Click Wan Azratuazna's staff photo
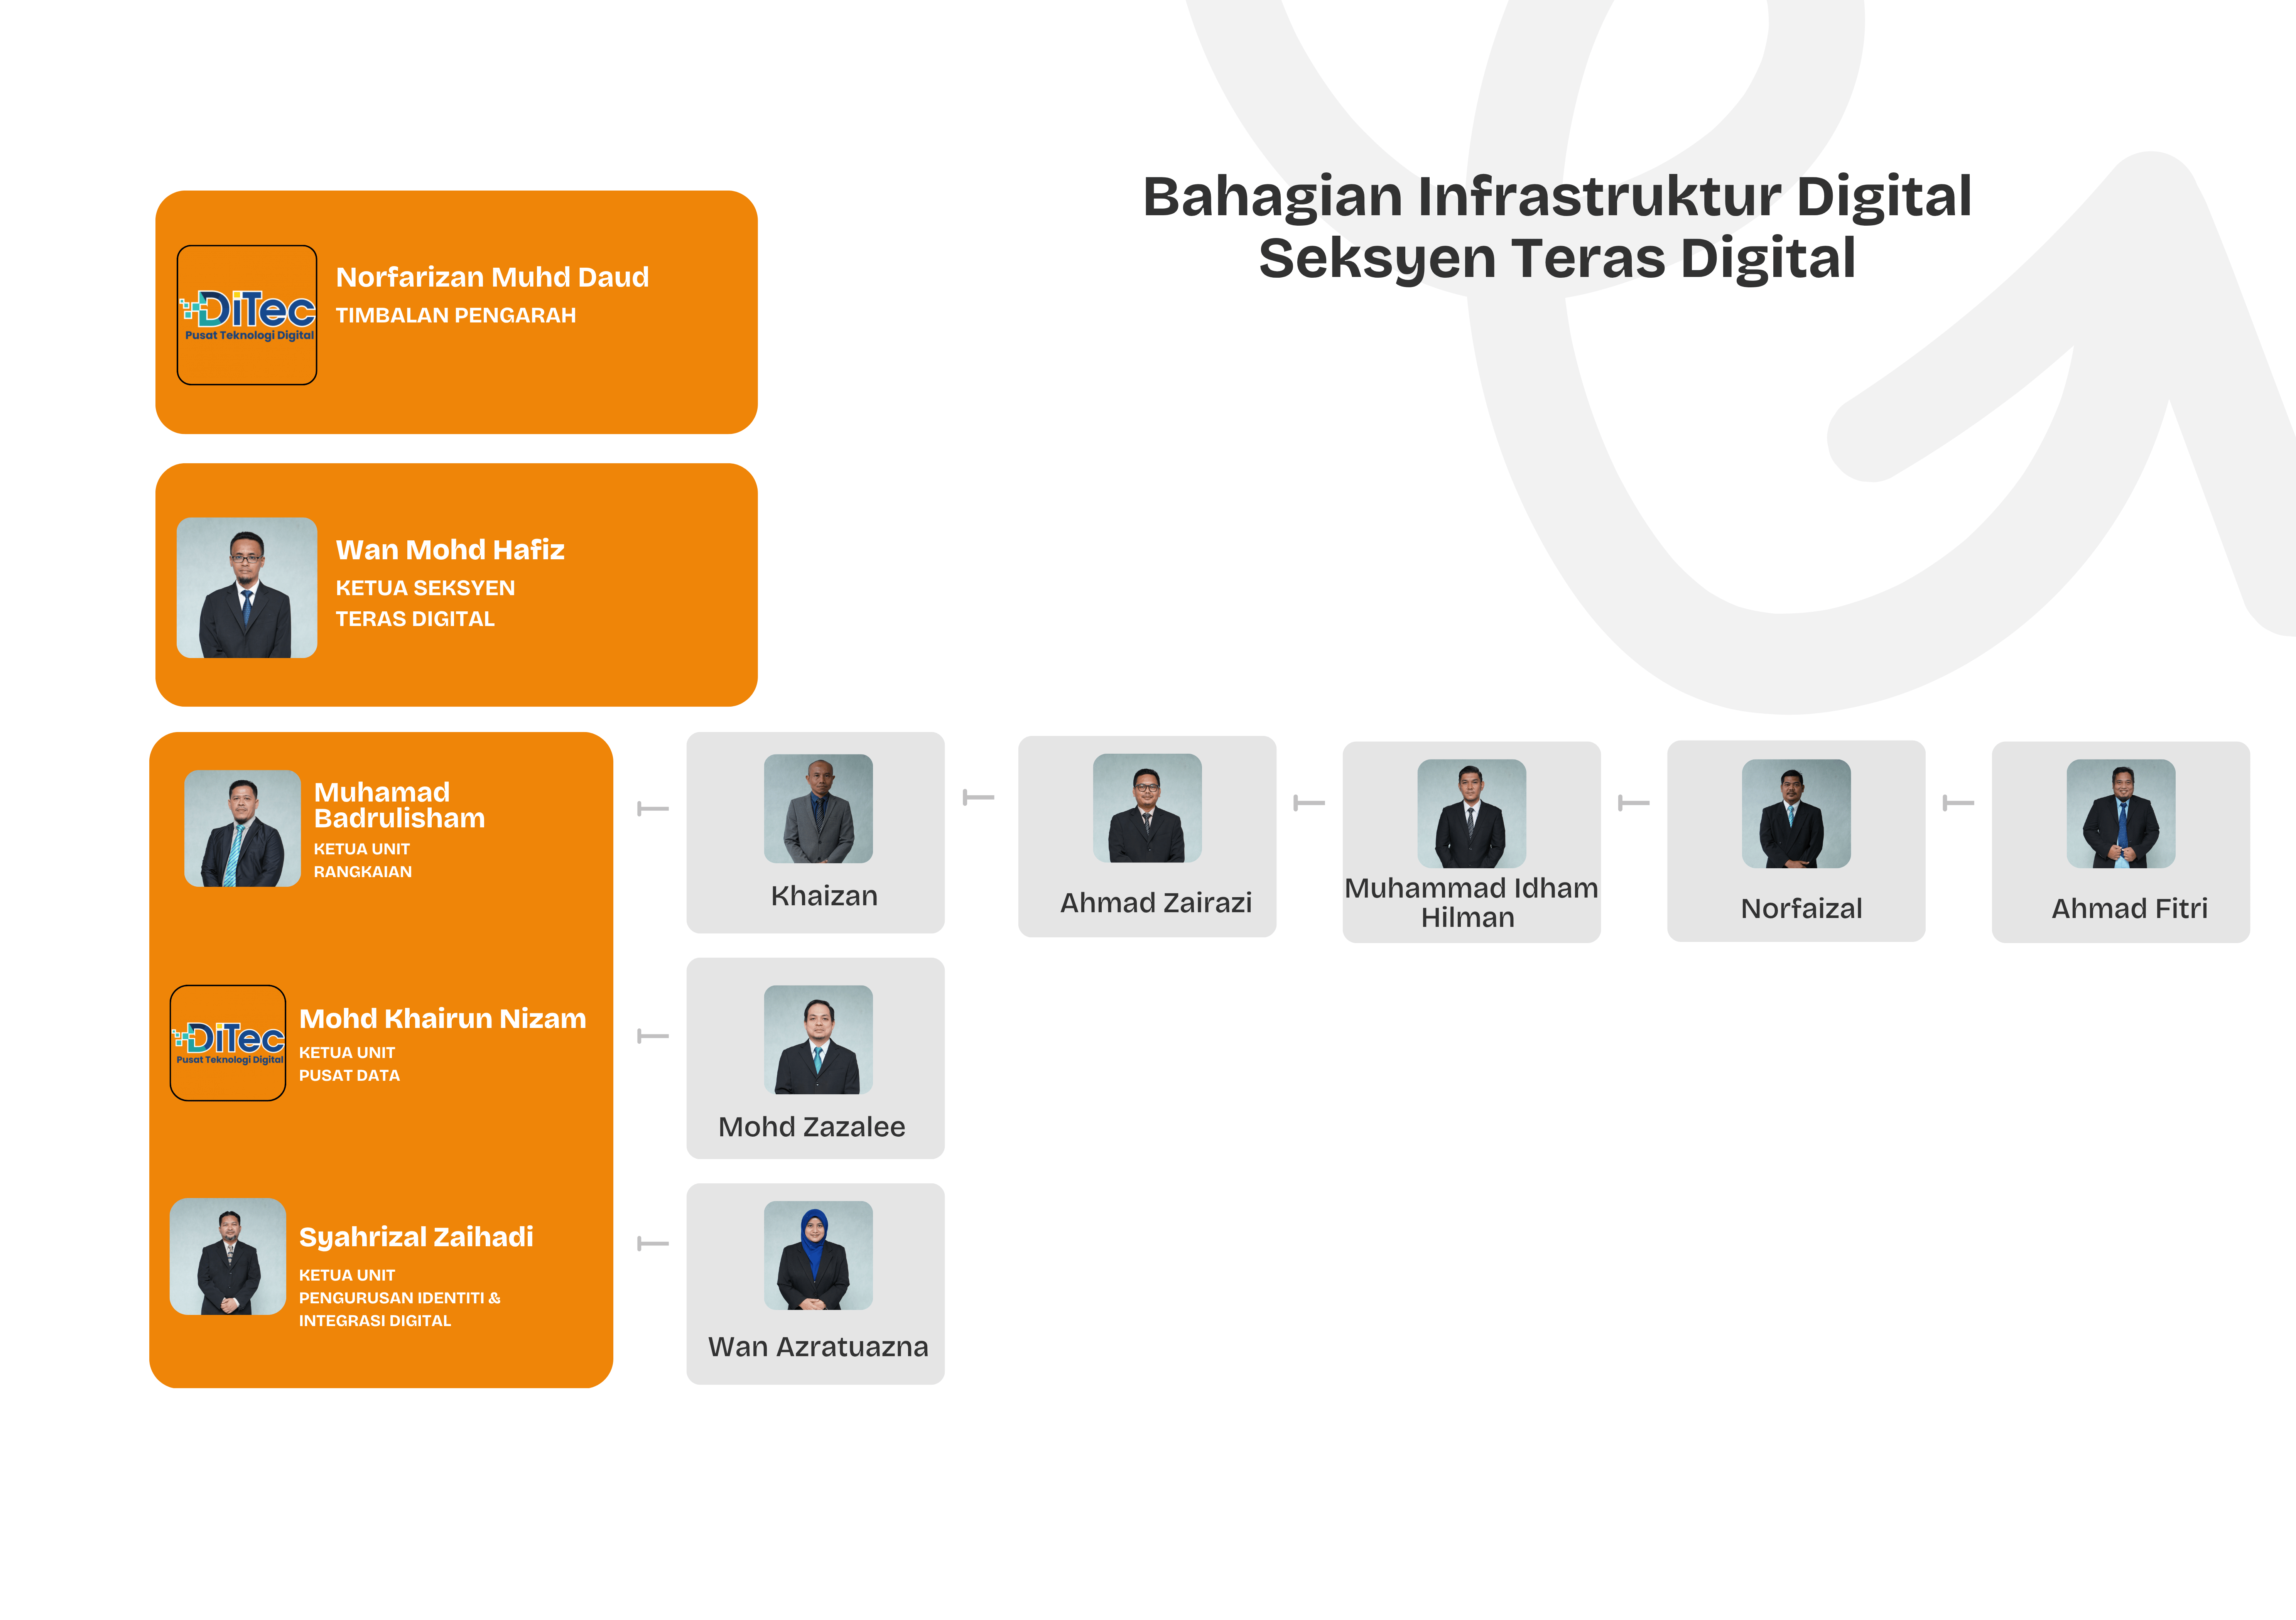Viewport: 2296px width, 1620px height. [x=818, y=1255]
